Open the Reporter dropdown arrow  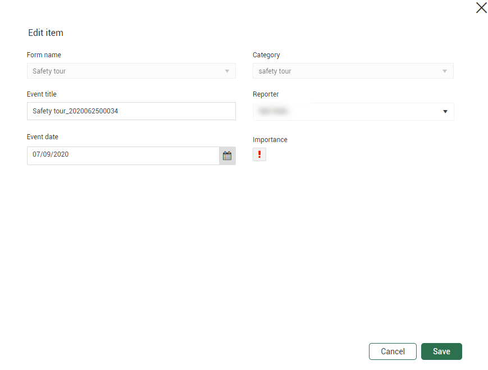(445, 112)
